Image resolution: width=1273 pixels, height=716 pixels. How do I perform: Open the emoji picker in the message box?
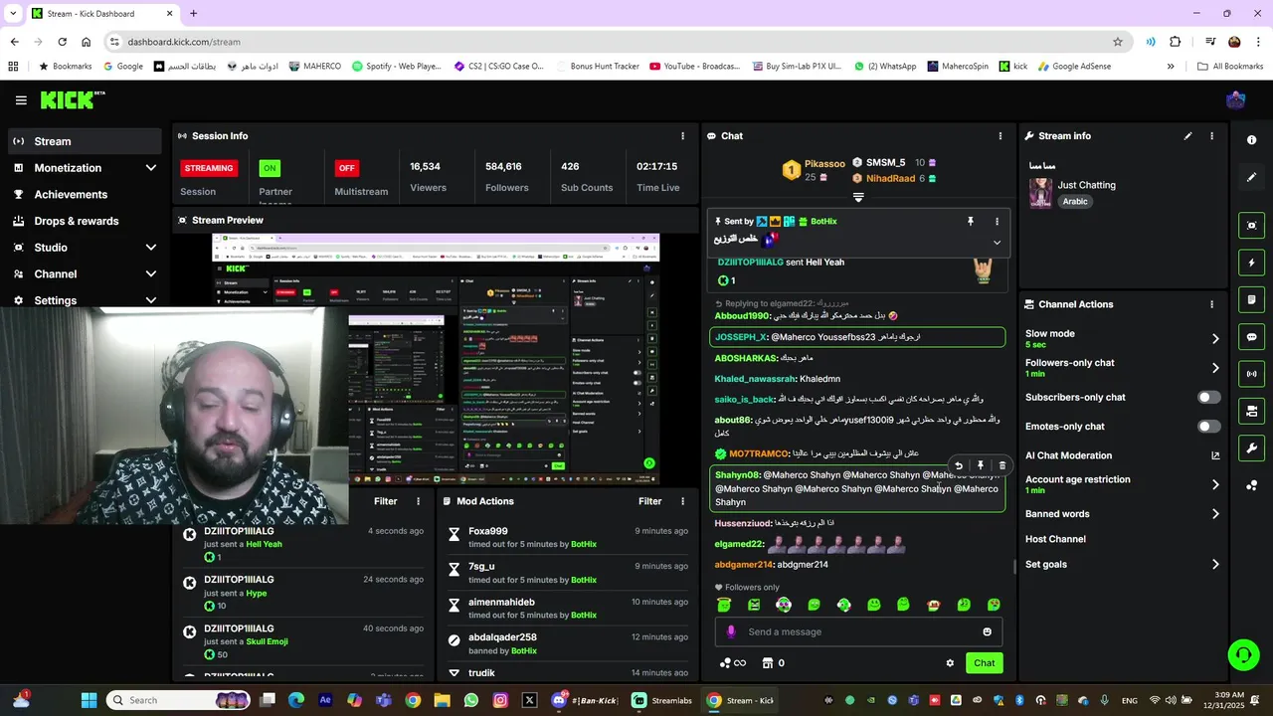[987, 631]
